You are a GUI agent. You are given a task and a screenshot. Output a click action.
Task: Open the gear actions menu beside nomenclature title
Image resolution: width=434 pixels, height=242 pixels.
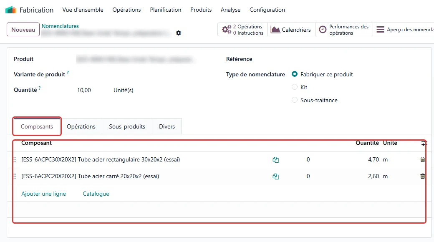click(x=179, y=33)
